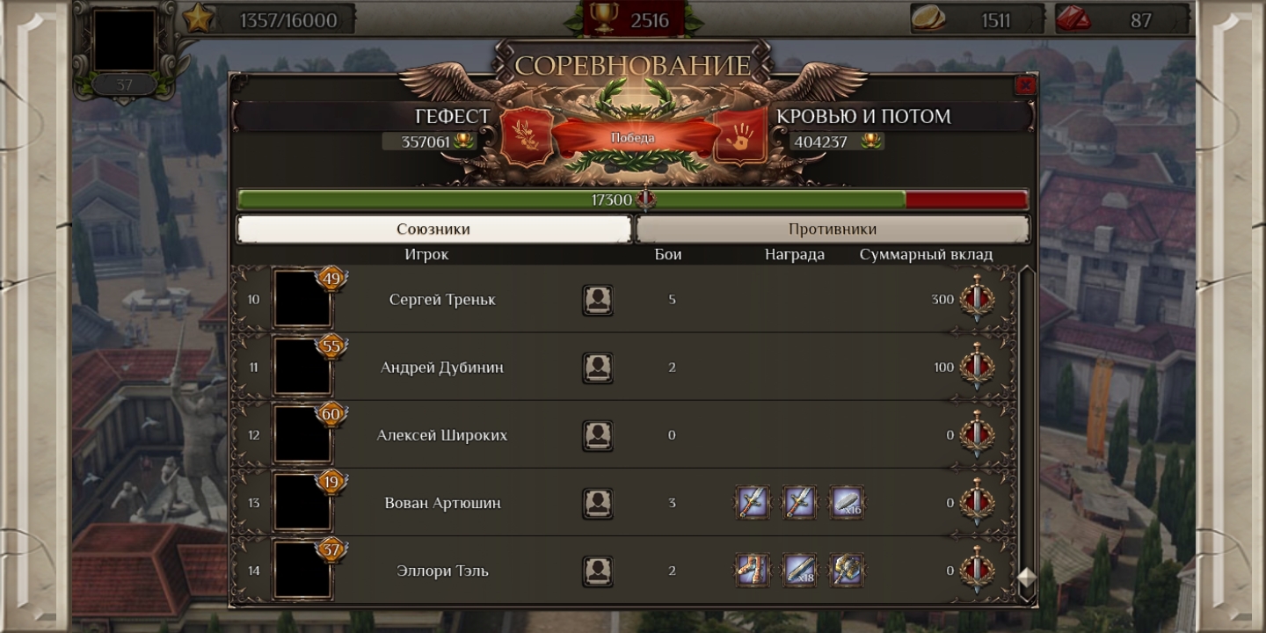Select Эллори Тэль's axe reward icon
Viewport: 1266px width, 633px height.
click(x=848, y=571)
